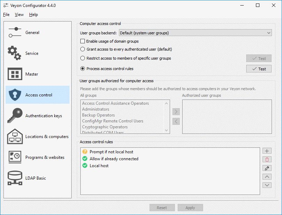The height and width of the screenshot is (215, 282).
Task: Select Process access control rules option
Action: pos(82,69)
